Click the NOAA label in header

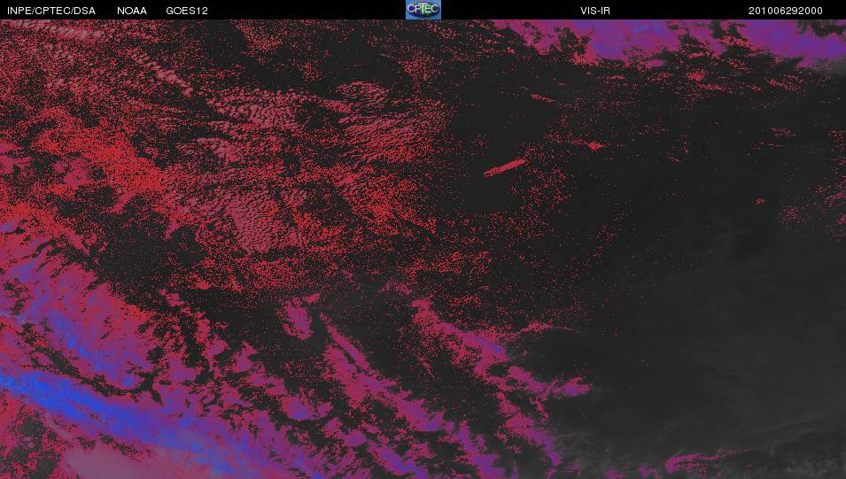coord(132,11)
